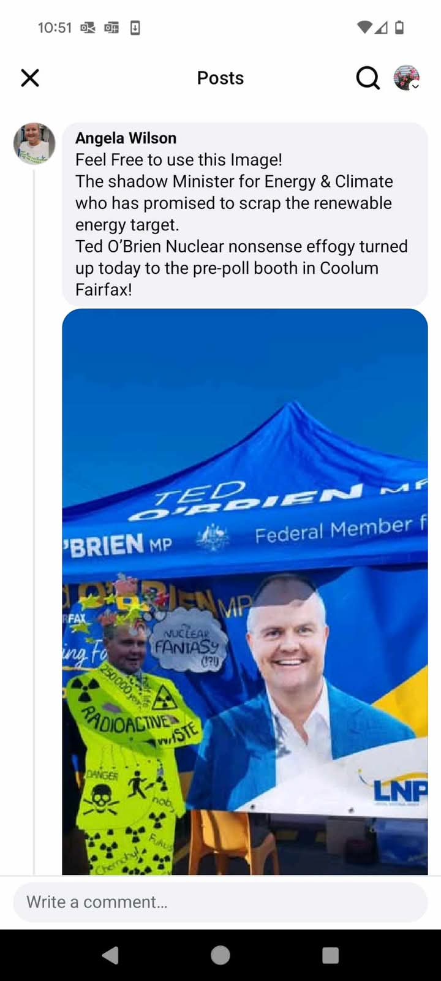The image size is (441, 981).
Task: Open the Ted O'Brien tent image
Action: [x=245, y=591]
